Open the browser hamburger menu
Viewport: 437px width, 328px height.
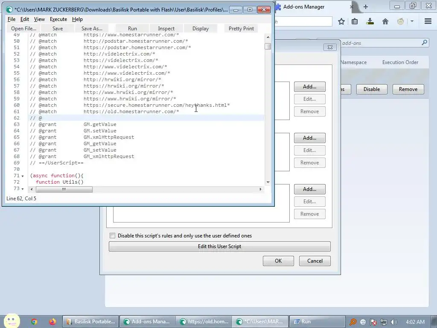click(428, 21)
